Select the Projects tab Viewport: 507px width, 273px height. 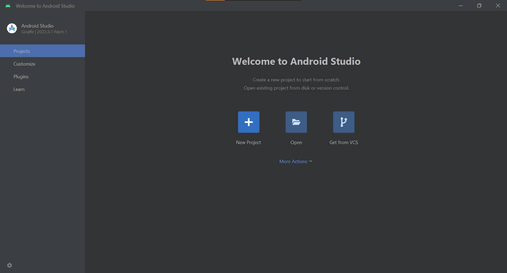[43, 51]
